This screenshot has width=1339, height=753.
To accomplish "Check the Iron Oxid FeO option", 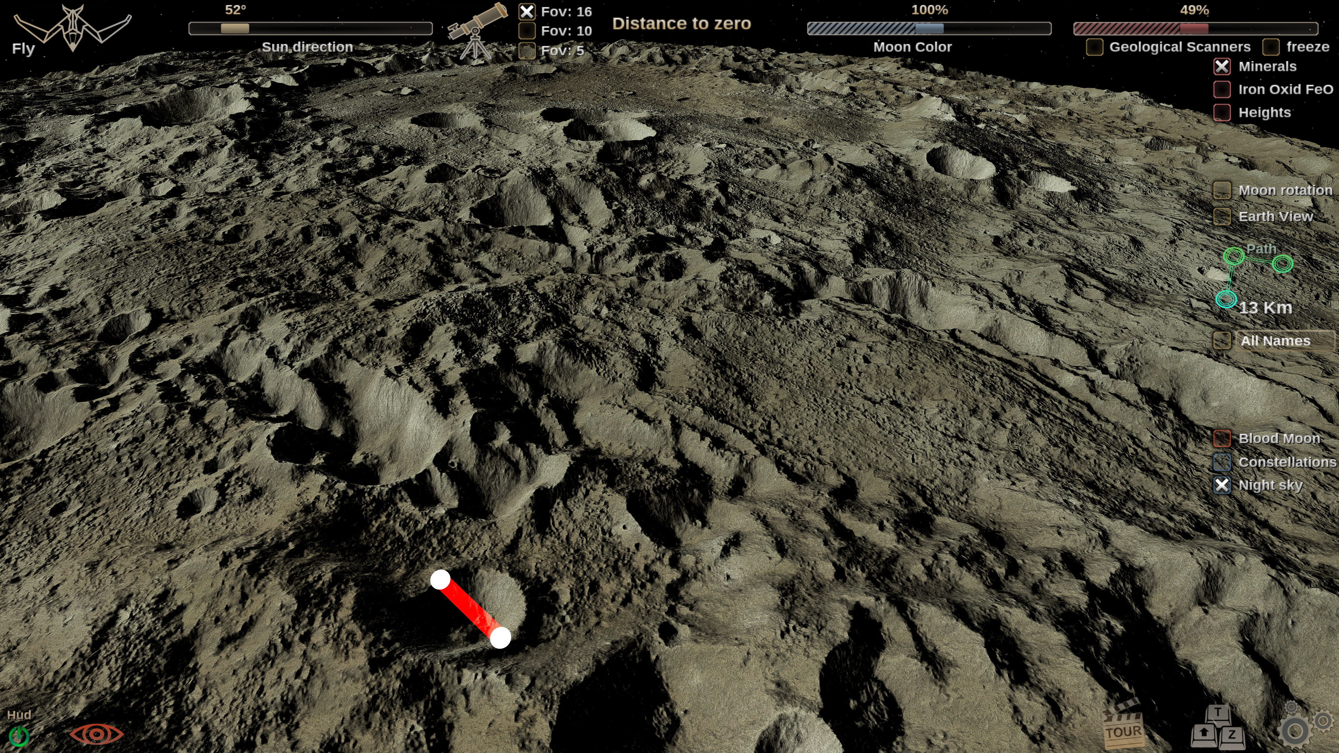I will (1223, 89).
